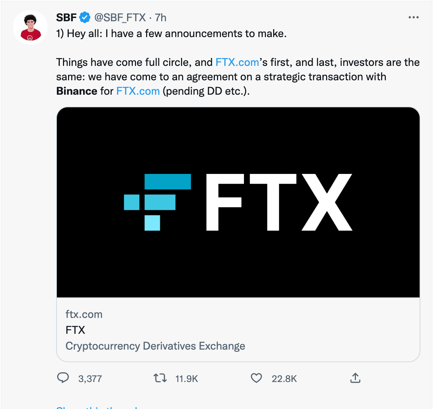Open the first FTX.com link in the tweet
This screenshot has width=434, height=409.
238,62
